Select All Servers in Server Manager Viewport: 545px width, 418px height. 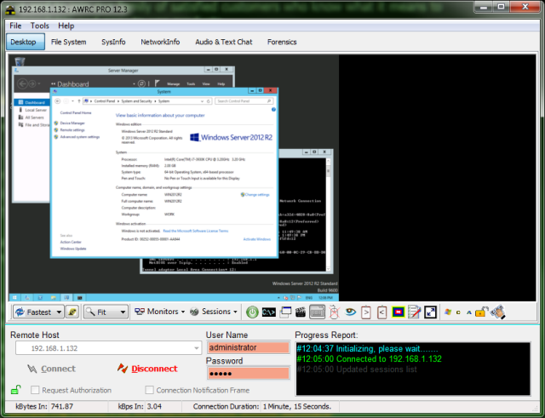click(x=34, y=117)
